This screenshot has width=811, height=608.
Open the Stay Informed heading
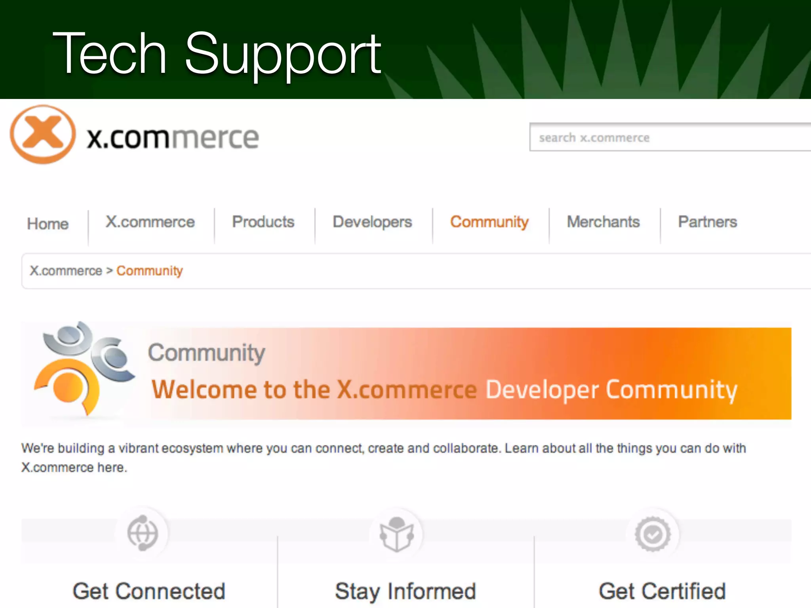click(x=405, y=591)
